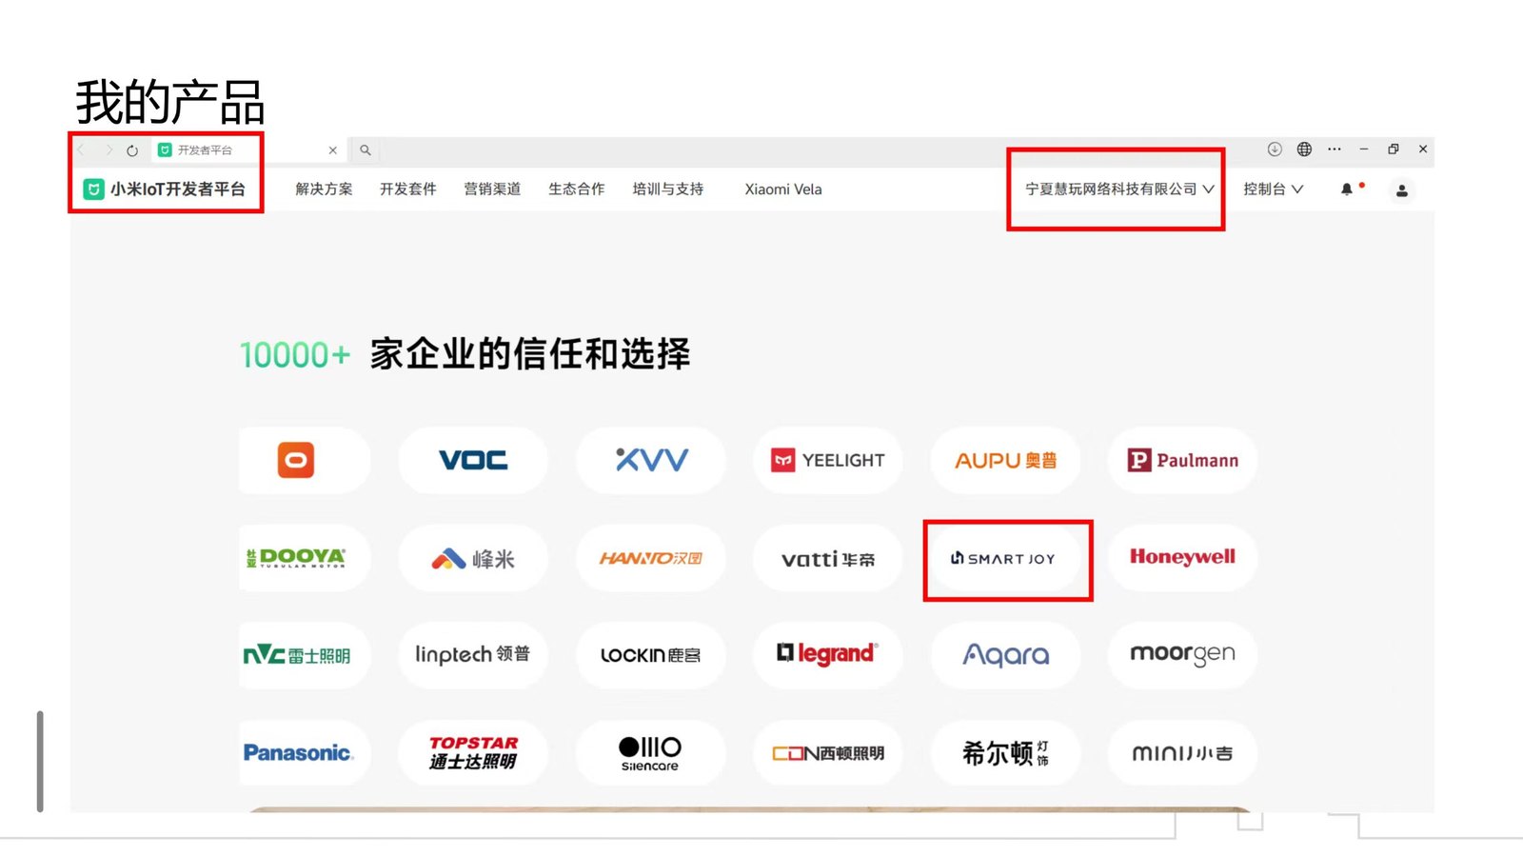Click the Honeywell brand logo
Image resolution: width=1523 pixels, height=857 pixels.
[x=1183, y=558]
